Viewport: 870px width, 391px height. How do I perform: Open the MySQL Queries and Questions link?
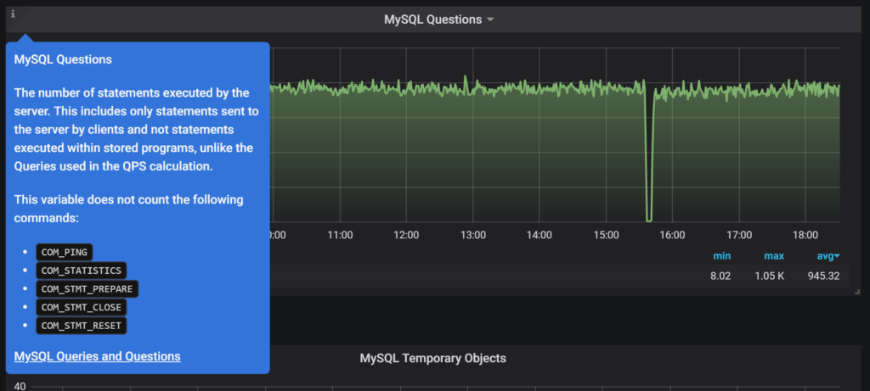click(97, 356)
